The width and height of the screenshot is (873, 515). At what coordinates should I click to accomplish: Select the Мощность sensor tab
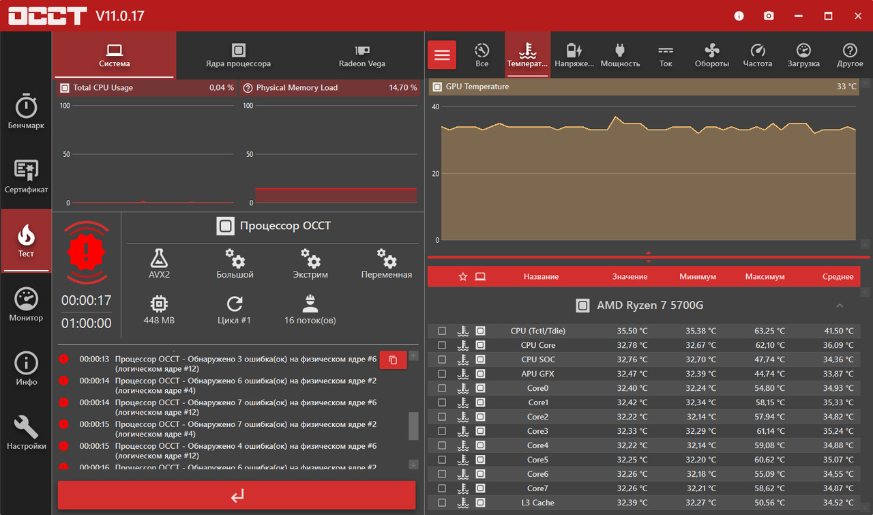[620, 55]
